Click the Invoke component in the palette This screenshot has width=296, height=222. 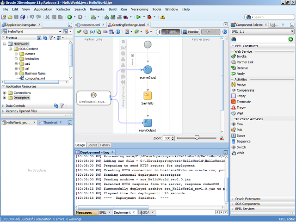(x=241, y=56)
